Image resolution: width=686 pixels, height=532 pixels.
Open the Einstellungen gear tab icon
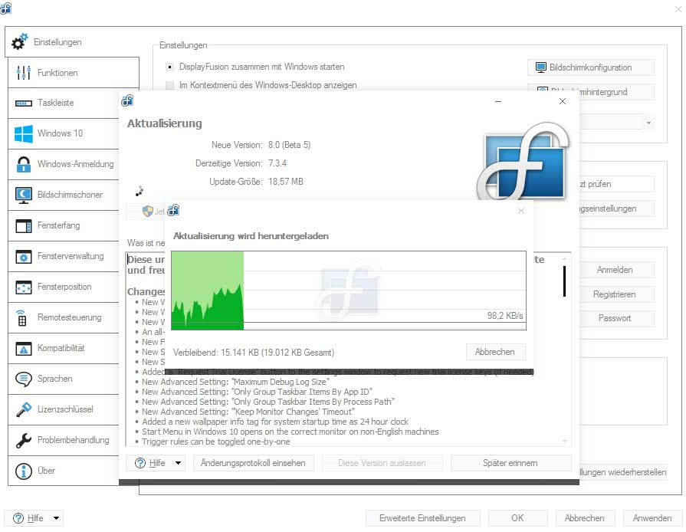[x=20, y=41]
